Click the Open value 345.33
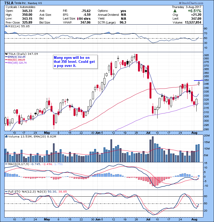This screenshot has width=214, height=222. [27, 11]
